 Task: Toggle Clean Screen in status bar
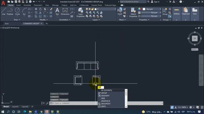point(198,107)
